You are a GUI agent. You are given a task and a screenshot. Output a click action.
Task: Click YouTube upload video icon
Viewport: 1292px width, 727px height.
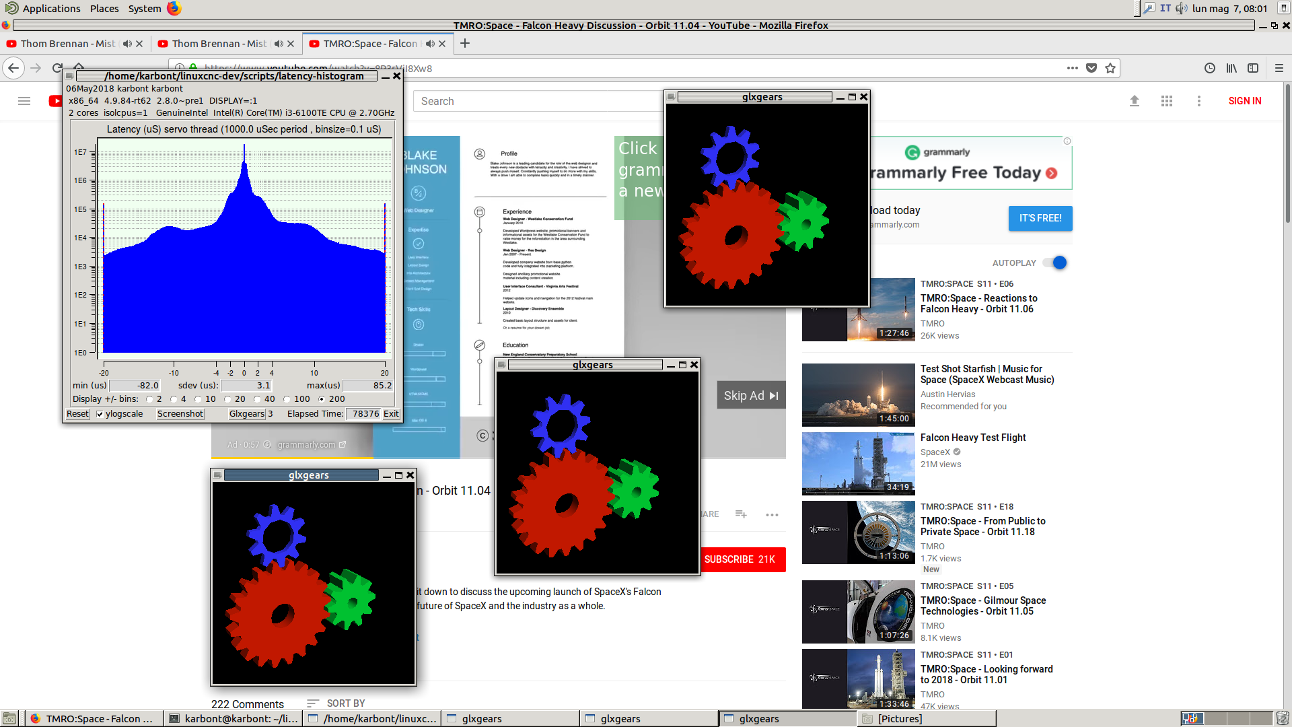pyautogui.click(x=1135, y=101)
